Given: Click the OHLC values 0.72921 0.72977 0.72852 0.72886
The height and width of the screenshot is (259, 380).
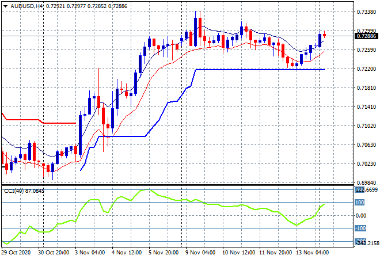Looking at the screenshot, I should [x=86, y=6].
